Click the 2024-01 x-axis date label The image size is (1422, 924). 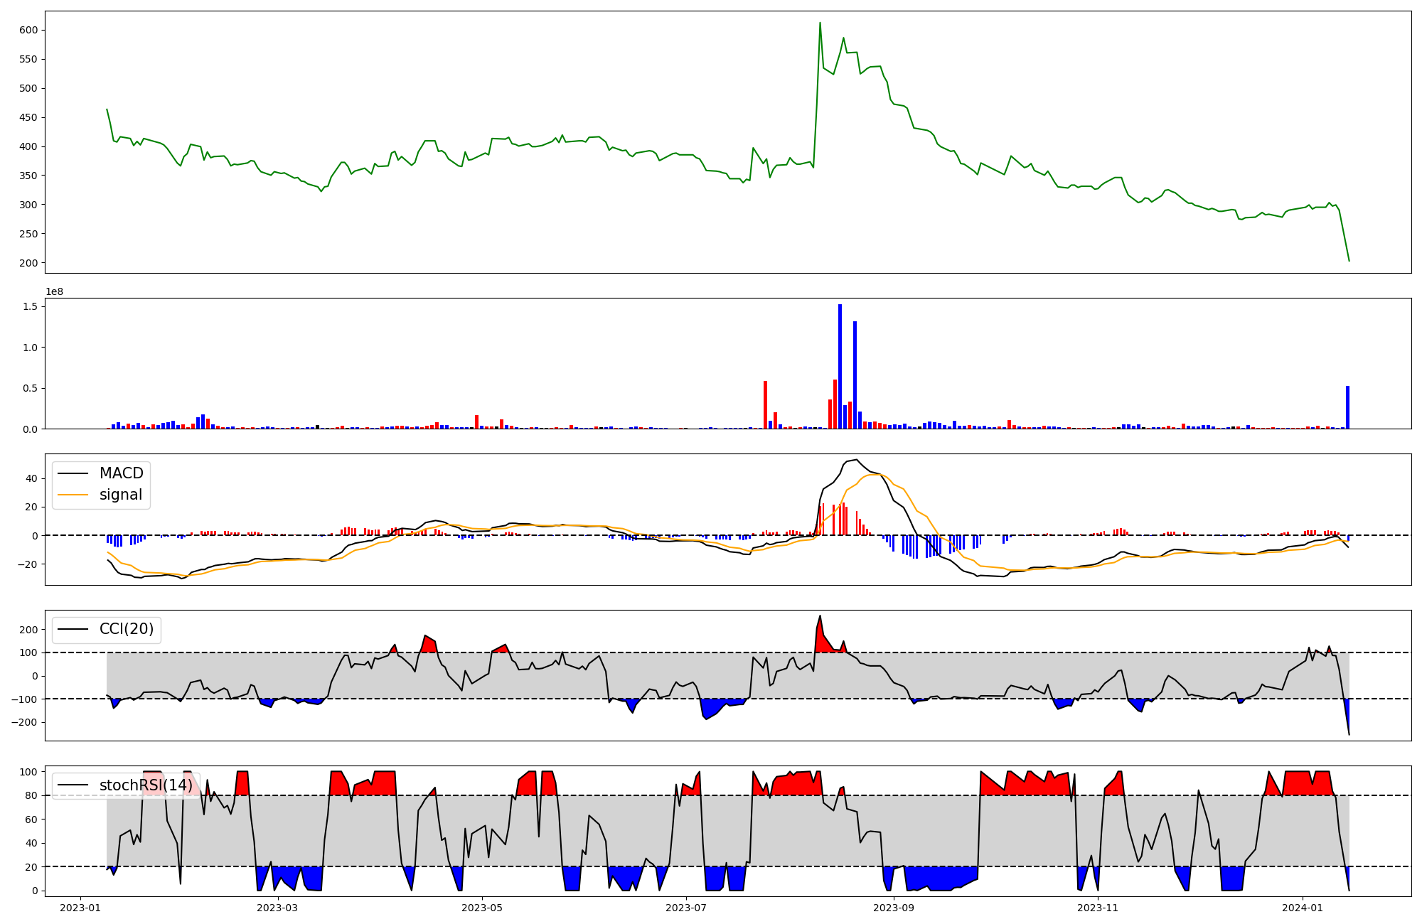pyautogui.click(x=1303, y=908)
